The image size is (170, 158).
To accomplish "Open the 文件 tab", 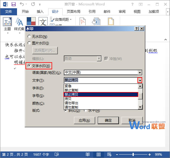I will click(8, 12).
